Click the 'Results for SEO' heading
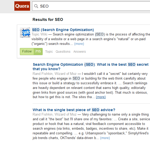 (48, 20)
